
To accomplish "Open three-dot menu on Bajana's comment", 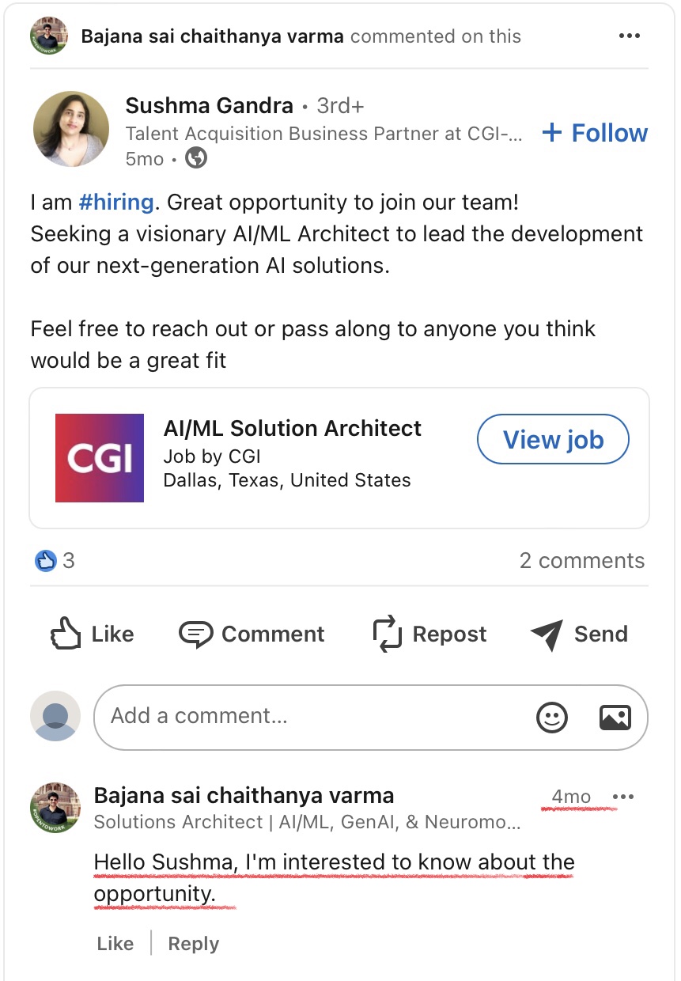I will point(623,797).
